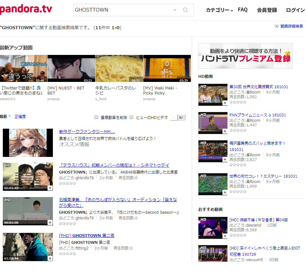This screenshot has height=279, width=306.
Task: Rate 第30回 世界文化賞 video stars
Action: tap(238, 102)
